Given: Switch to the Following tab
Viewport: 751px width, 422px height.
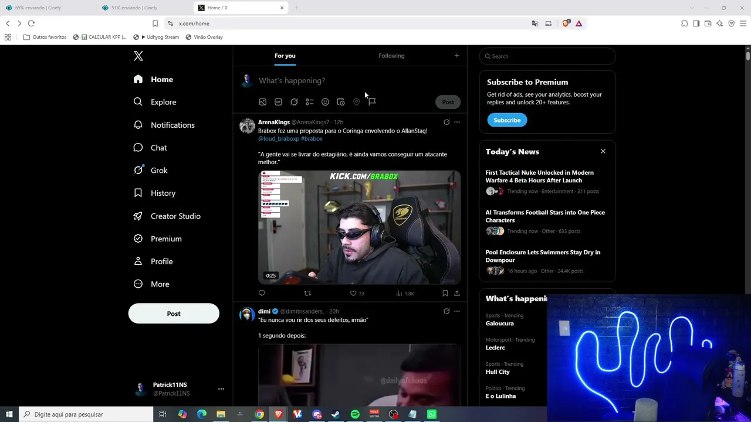Looking at the screenshot, I should tap(391, 56).
